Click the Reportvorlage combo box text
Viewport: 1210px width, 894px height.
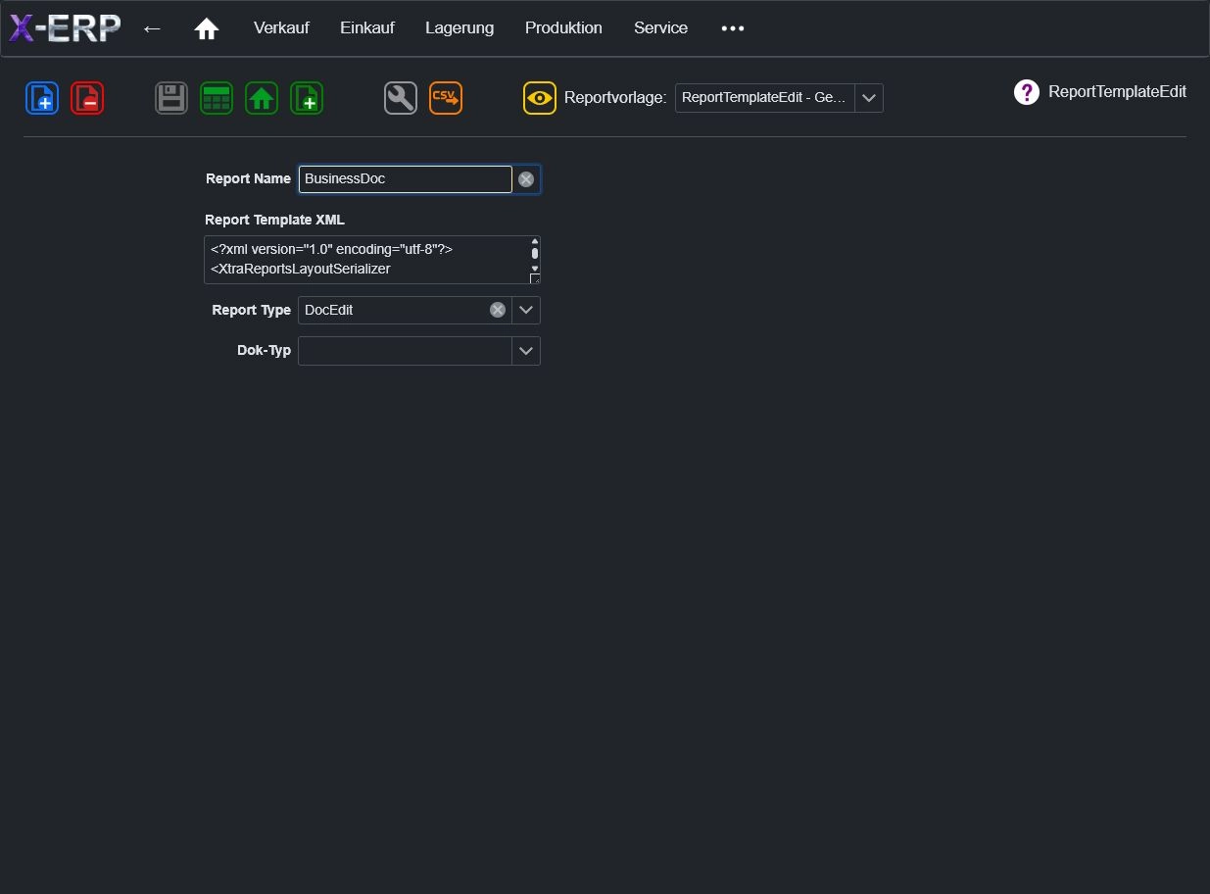click(x=765, y=98)
